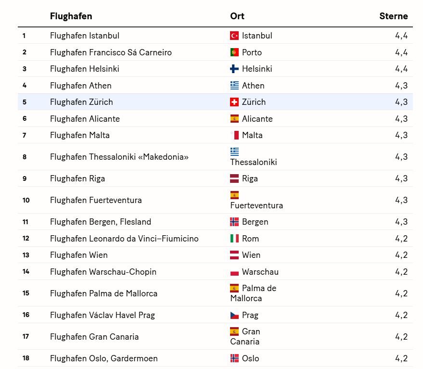Click the Latvian flag next to Riga
423x369 pixels.
(x=234, y=178)
